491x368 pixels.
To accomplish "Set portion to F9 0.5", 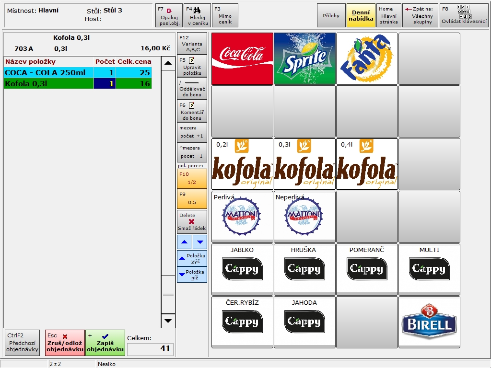I will tap(192, 198).
